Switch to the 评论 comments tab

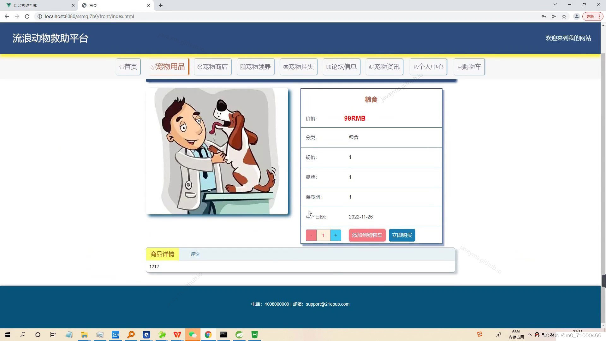coord(195,254)
